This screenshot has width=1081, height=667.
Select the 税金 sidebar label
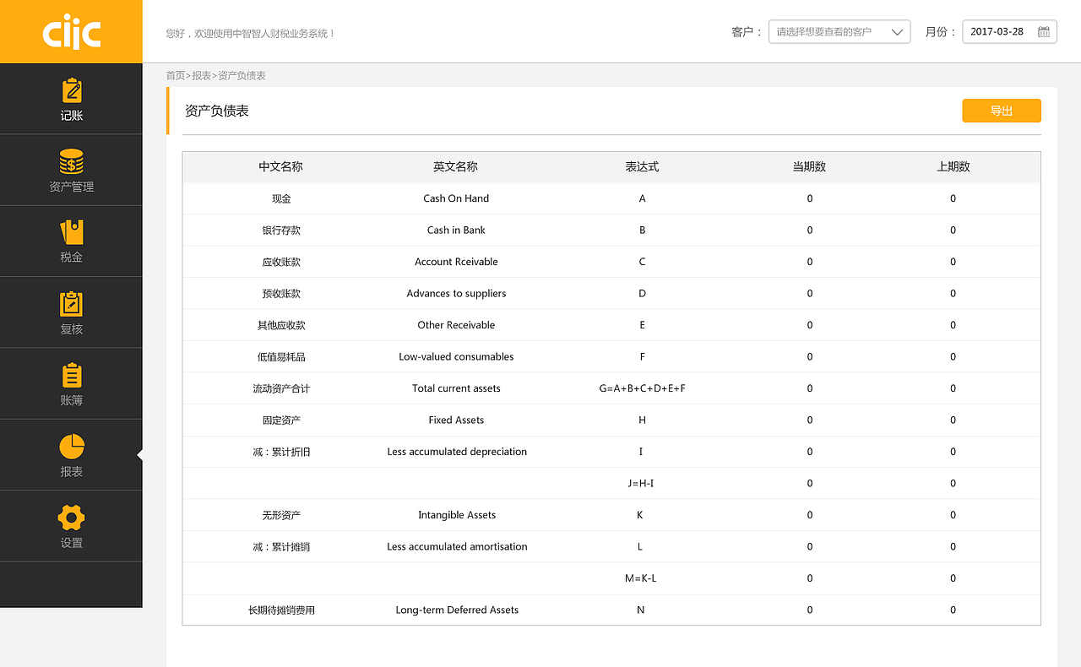(x=72, y=258)
